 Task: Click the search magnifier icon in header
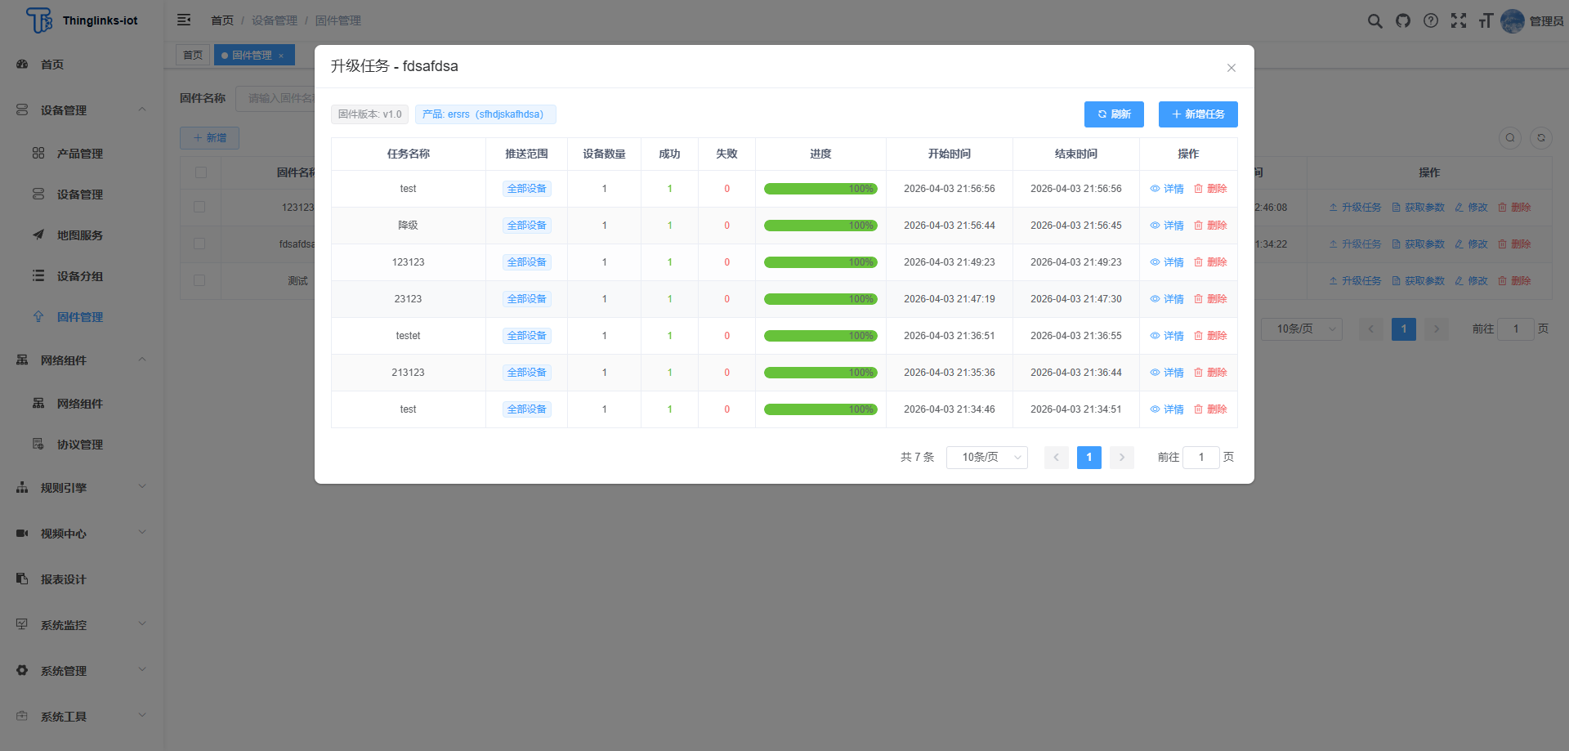pyautogui.click(x=1375, y=21)
